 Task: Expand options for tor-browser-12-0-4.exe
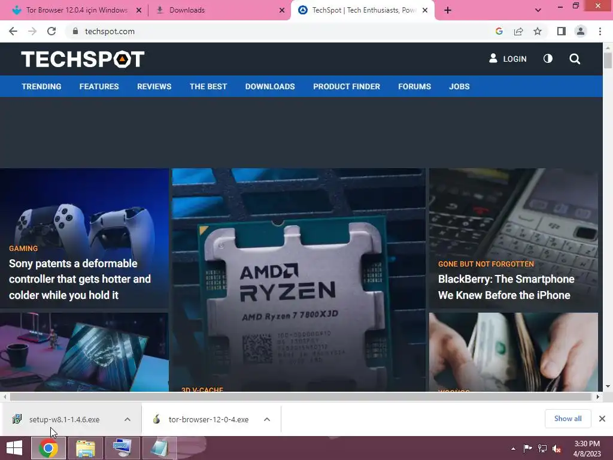[267, 419]
